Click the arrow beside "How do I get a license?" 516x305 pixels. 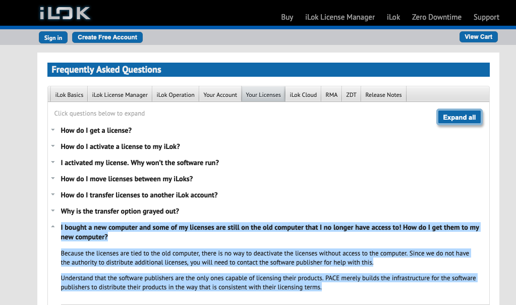53,130
